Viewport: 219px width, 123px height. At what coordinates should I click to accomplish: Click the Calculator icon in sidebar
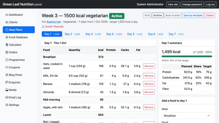pyautogui.click(x=7, y=45)
